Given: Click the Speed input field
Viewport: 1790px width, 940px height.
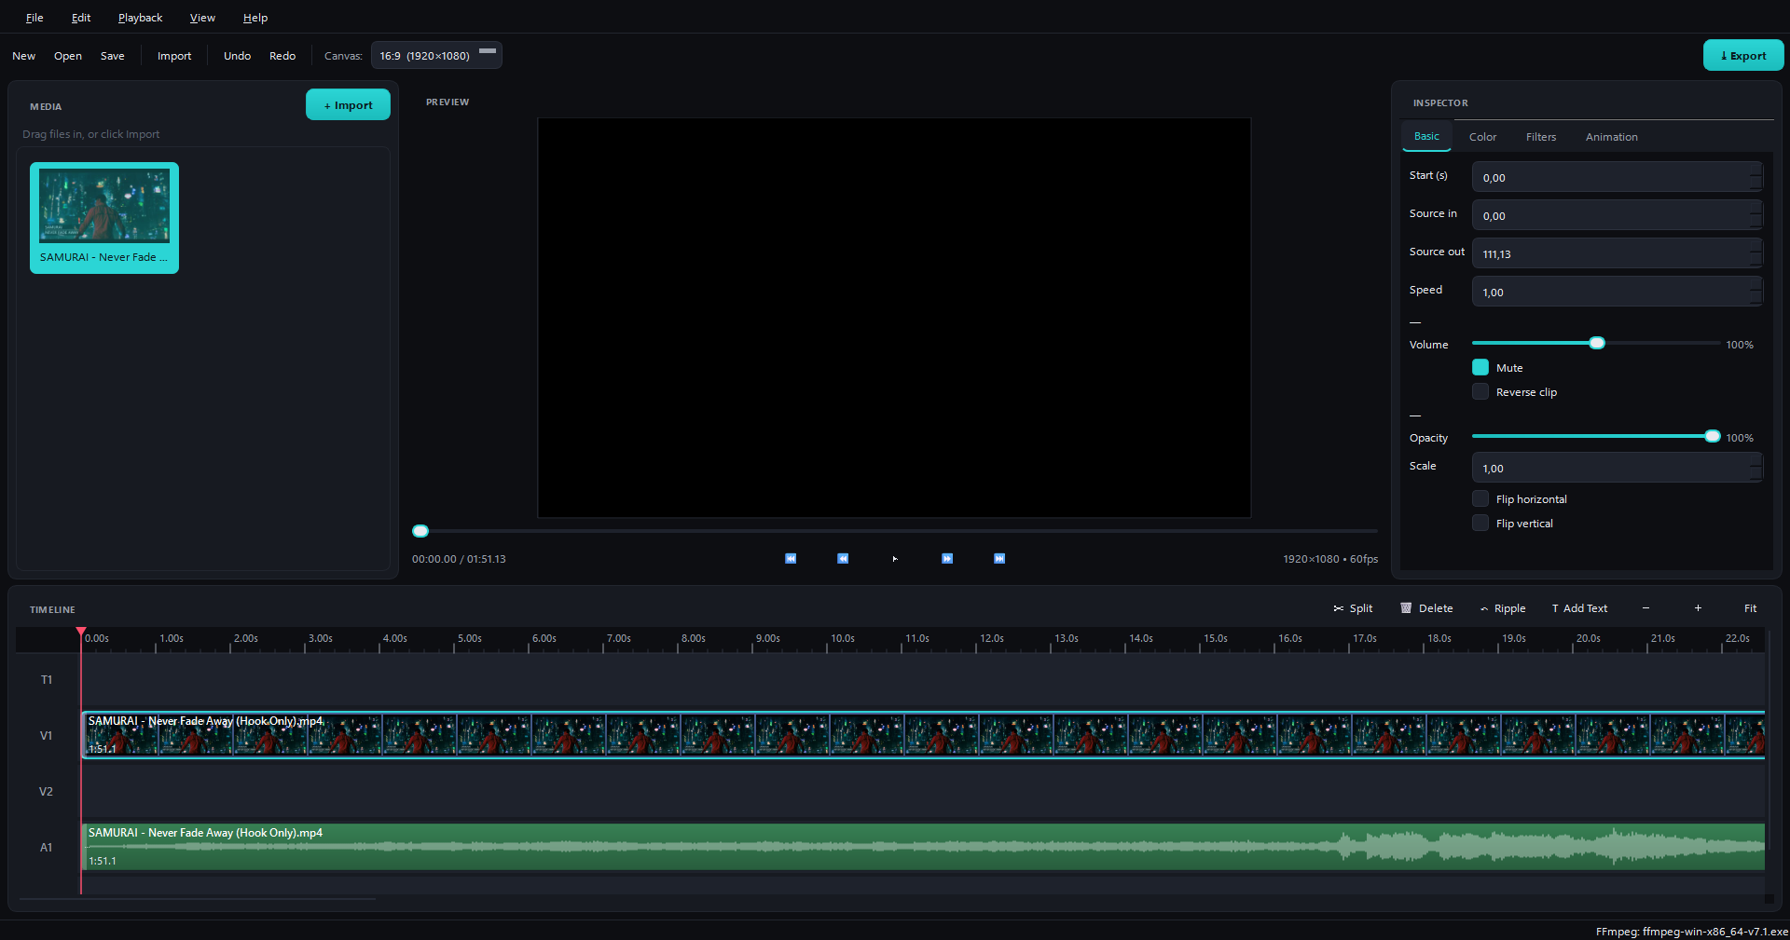Looking at the screenshot, I should [1617, 292].
